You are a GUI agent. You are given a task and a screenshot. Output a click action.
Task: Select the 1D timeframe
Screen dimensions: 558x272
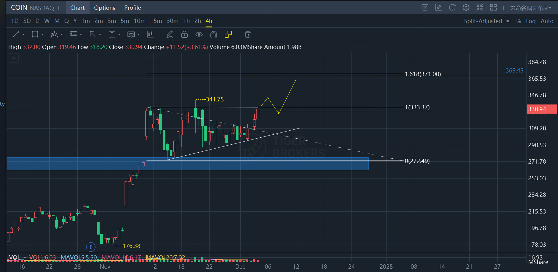click(15, 21)
